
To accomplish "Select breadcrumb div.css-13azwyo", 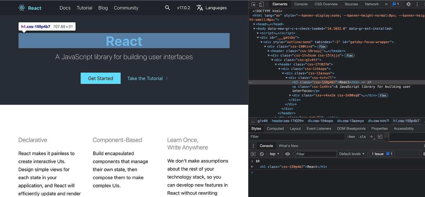I will (350, 121).
